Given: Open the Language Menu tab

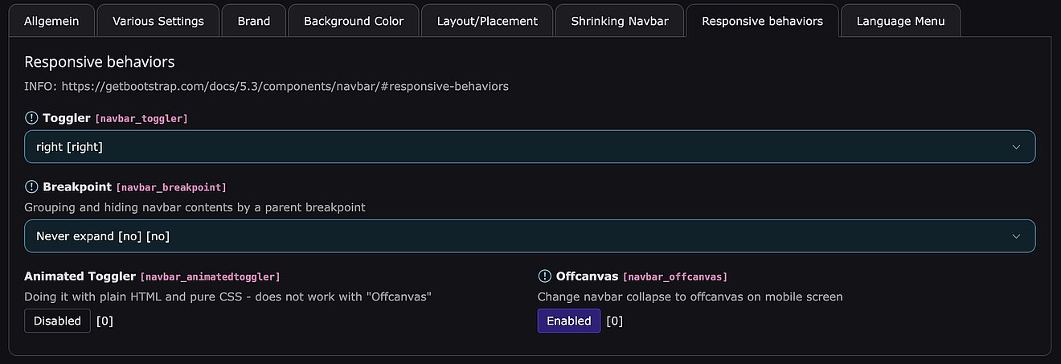Looking at the screenshot, I should pyautogui.click(x=900, y=21).
